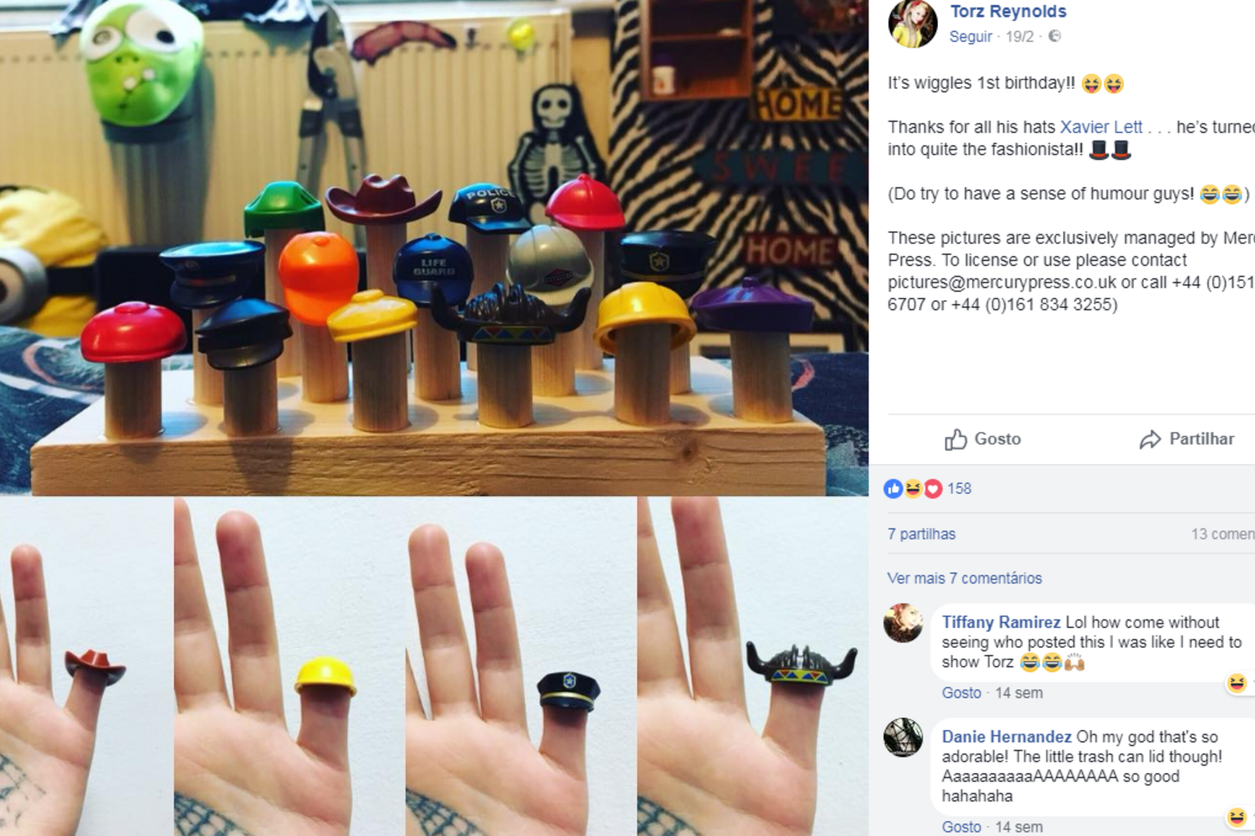The height and width of the screenshot is (836, 1255).
Task: Click the public globe privacy icon
Action: (1054, 36)
